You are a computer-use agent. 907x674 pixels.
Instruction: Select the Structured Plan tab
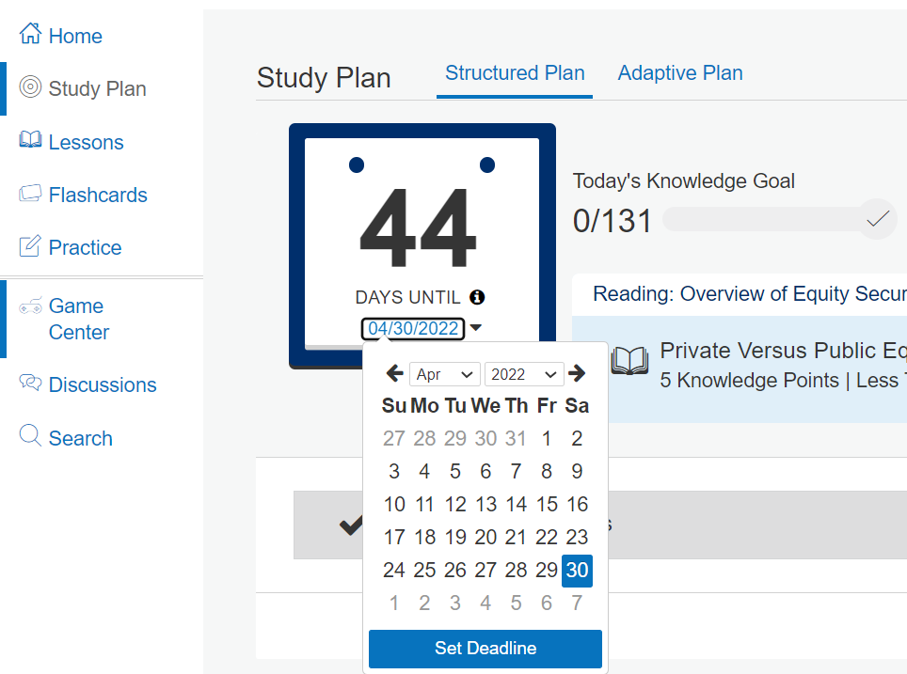click(x=515, y=72)
